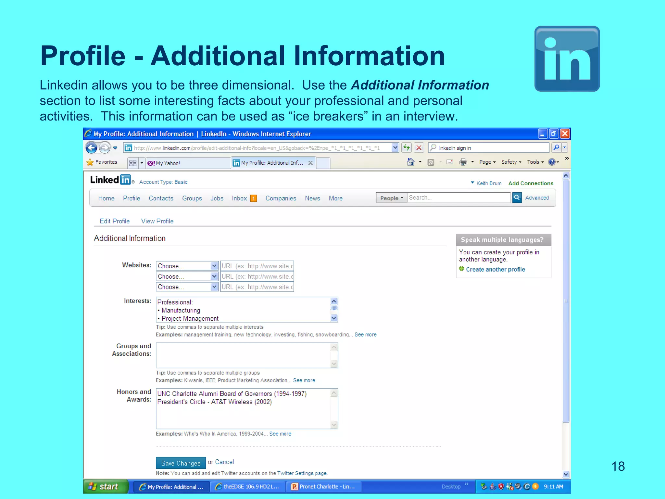
Task: Open first Websites Choose dropdown
Action: point(187,266)
